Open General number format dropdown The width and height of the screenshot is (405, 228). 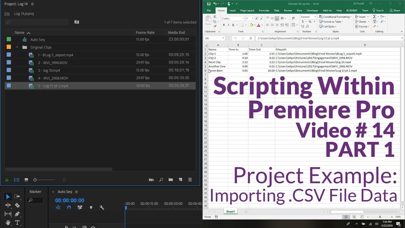pyautogui.click(x=315, y=17)
